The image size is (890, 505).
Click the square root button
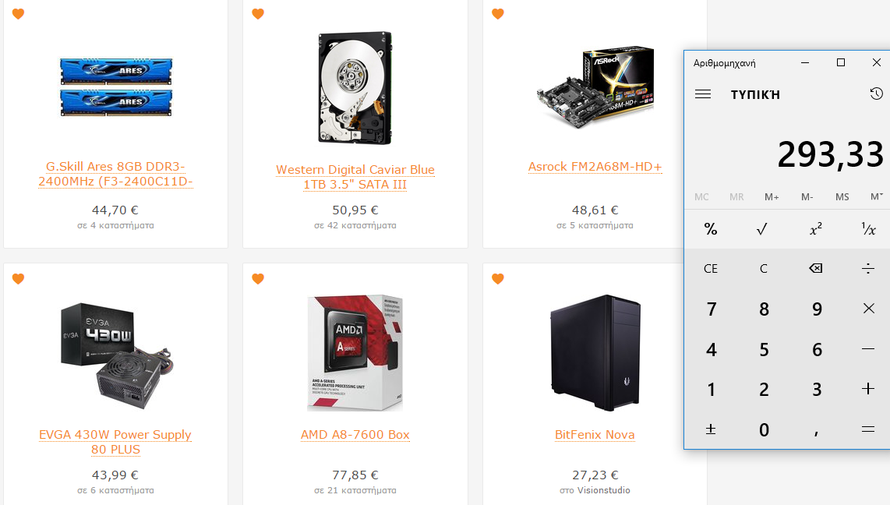pos(762,228)
